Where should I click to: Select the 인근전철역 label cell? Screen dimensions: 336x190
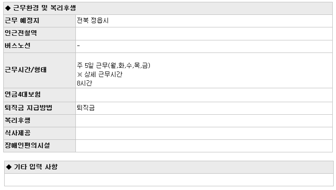click(40, 33)
